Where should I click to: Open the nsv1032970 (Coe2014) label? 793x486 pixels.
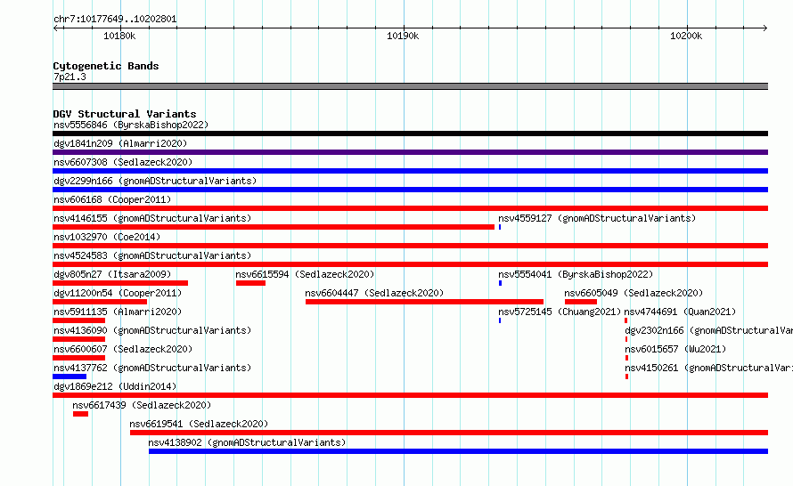[x=107, y=237]
